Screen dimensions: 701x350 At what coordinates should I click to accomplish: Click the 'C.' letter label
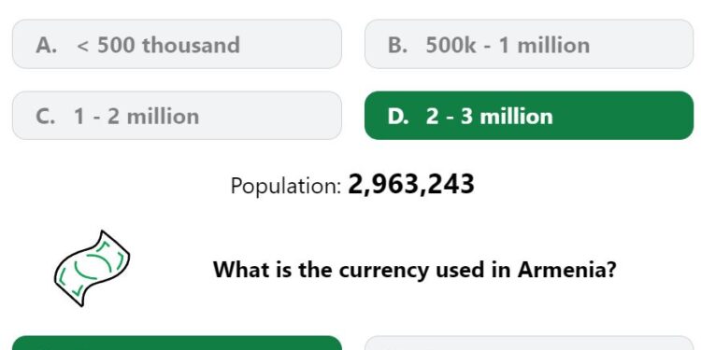pos(46,117)
